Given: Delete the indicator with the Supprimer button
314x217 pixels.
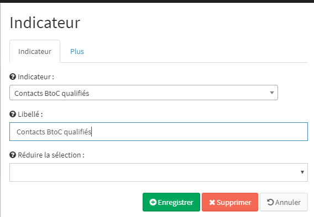Looking at the screenshot, I should tap(230, 202).
